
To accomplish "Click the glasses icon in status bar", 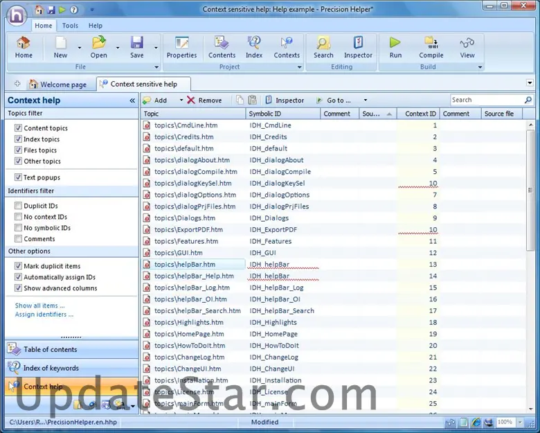I will (450, 422).
